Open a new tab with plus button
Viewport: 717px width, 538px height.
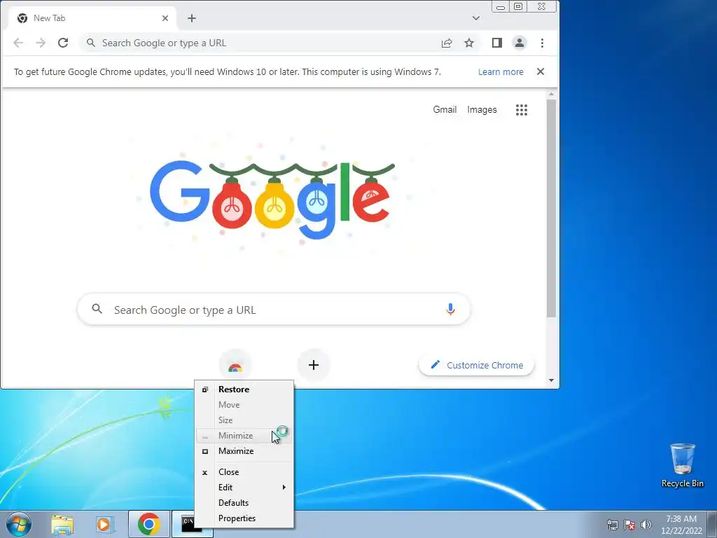[x=192, y=18]
